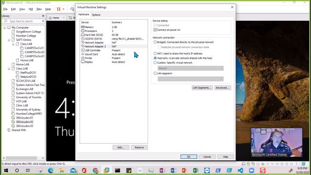
Task: Open the library search filter dropdown
Action: tap(43, 21)
